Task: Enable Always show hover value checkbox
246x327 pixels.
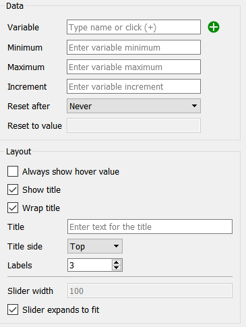Action: [x=13, y=171]
